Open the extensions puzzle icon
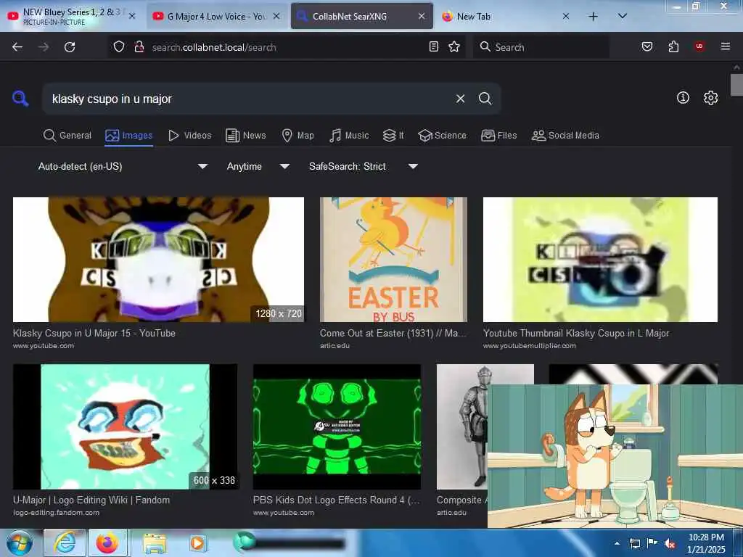The width and height of the screenshot is (743, 557). point(673,46)
